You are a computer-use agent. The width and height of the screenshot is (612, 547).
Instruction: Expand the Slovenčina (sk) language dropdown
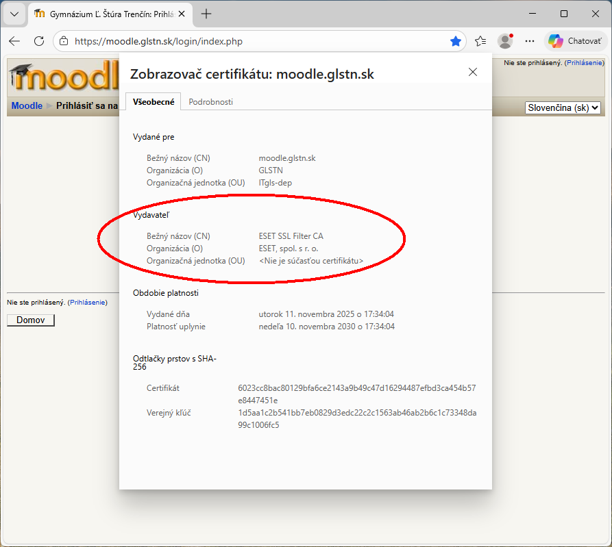tap(563, 107)
